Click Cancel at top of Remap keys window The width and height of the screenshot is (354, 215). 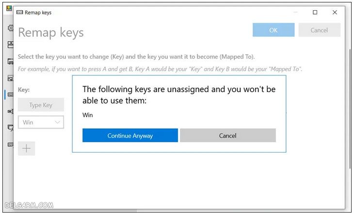coord(319,30)
